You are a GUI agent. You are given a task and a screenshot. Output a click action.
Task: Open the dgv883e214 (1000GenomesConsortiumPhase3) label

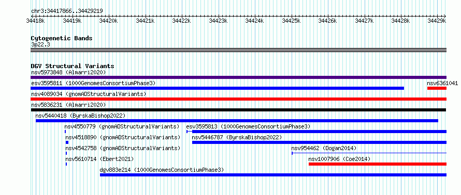coord(162,170)
